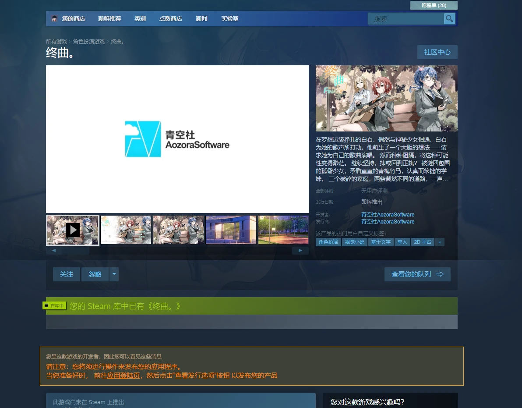Screen dimensions: 522x408
Task: Click the main video player area
Action: 177,139
